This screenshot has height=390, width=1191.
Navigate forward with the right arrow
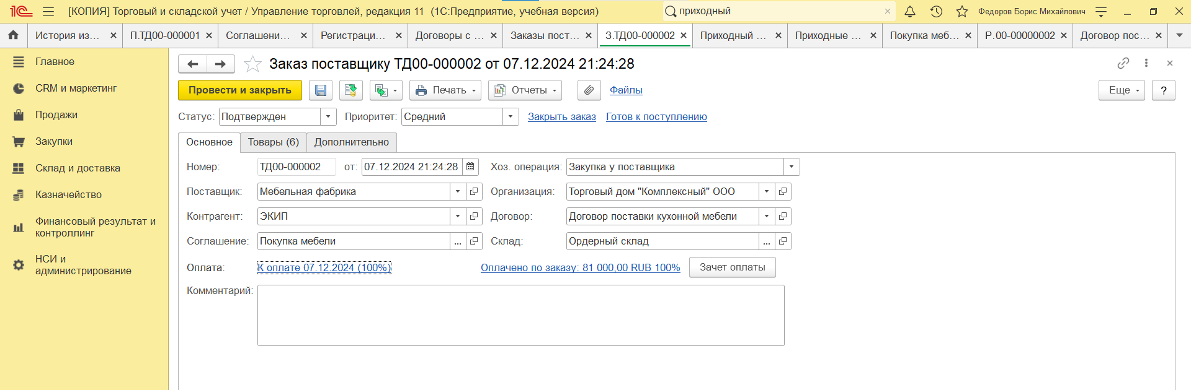(220, 64)
